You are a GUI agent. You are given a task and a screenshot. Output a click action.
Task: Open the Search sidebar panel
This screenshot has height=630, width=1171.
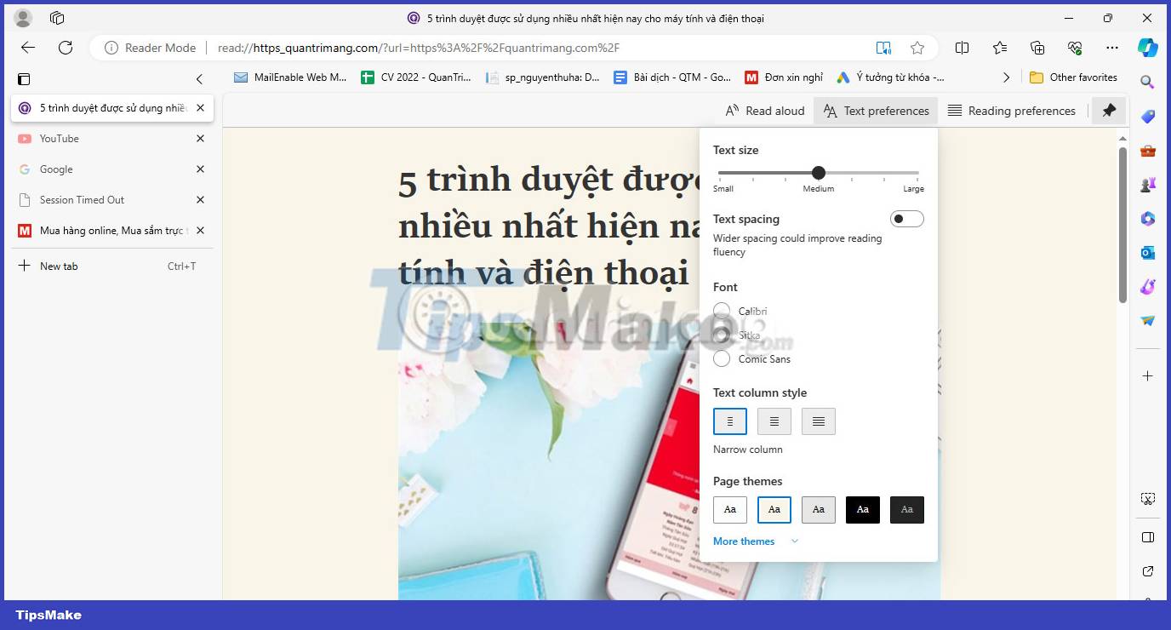[x=1148, y=82]
